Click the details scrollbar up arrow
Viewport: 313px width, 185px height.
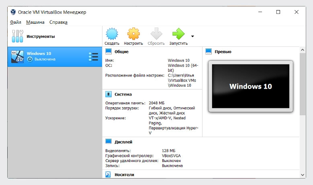[x=303, y=50]
